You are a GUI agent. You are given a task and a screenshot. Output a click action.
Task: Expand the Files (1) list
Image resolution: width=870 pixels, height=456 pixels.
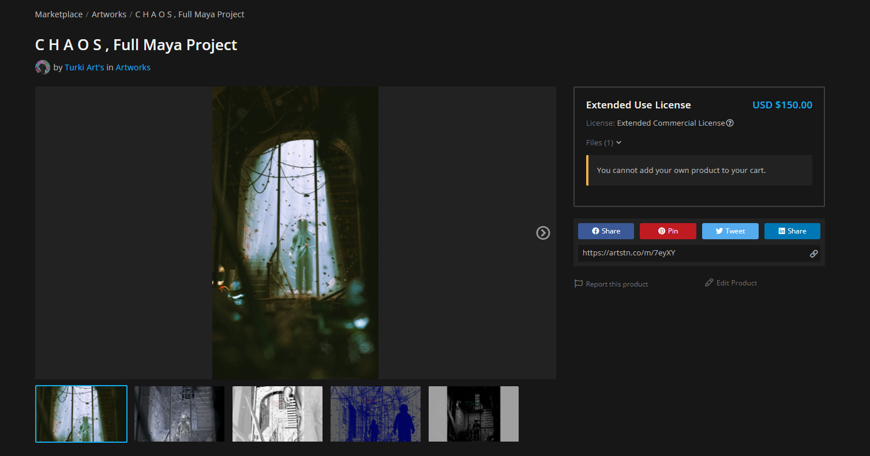603,142
